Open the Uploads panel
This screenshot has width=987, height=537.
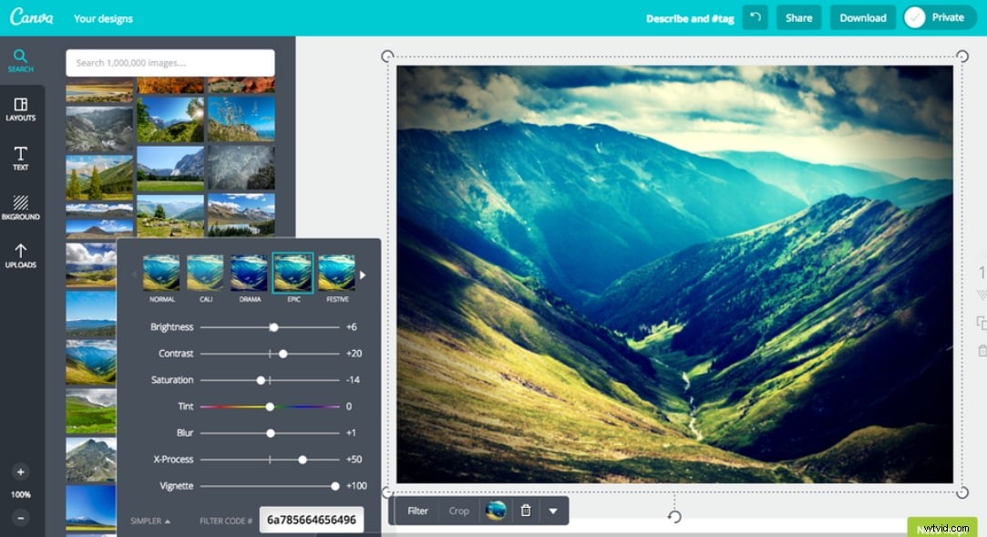tap(20, 255)
